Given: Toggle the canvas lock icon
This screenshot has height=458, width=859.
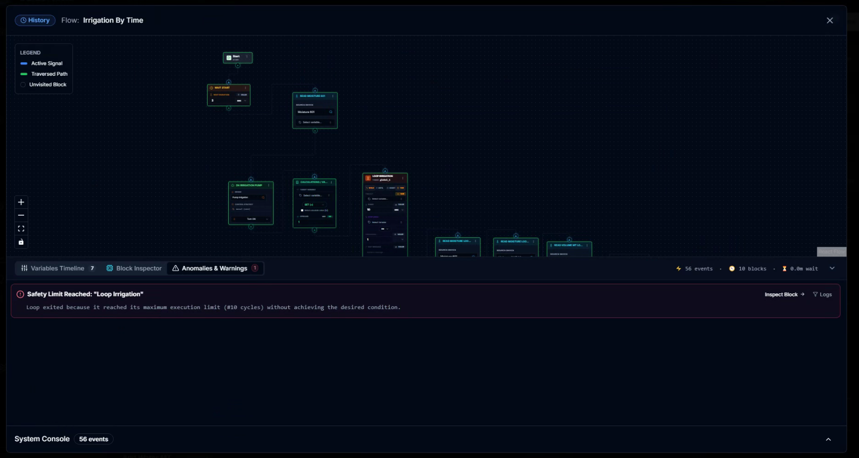Looking at the screenshot, I should pyautogui.click(x=21, y=242).
